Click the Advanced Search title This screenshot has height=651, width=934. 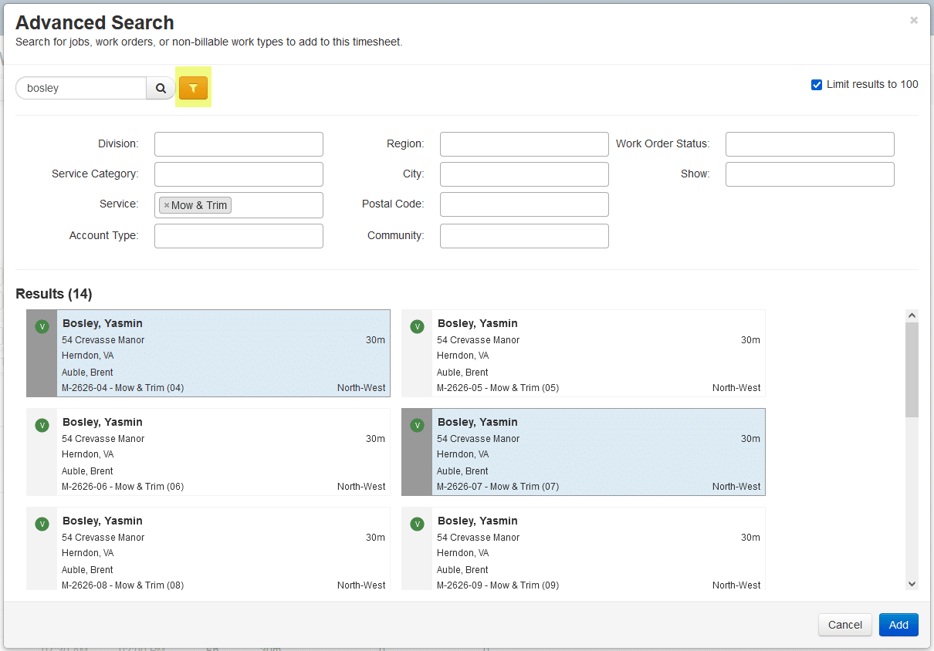click(x=95, y=22)
